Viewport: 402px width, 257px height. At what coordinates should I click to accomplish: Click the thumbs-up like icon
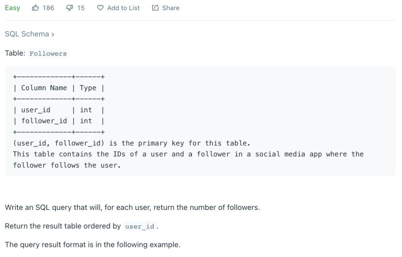[x=35, y=8]
